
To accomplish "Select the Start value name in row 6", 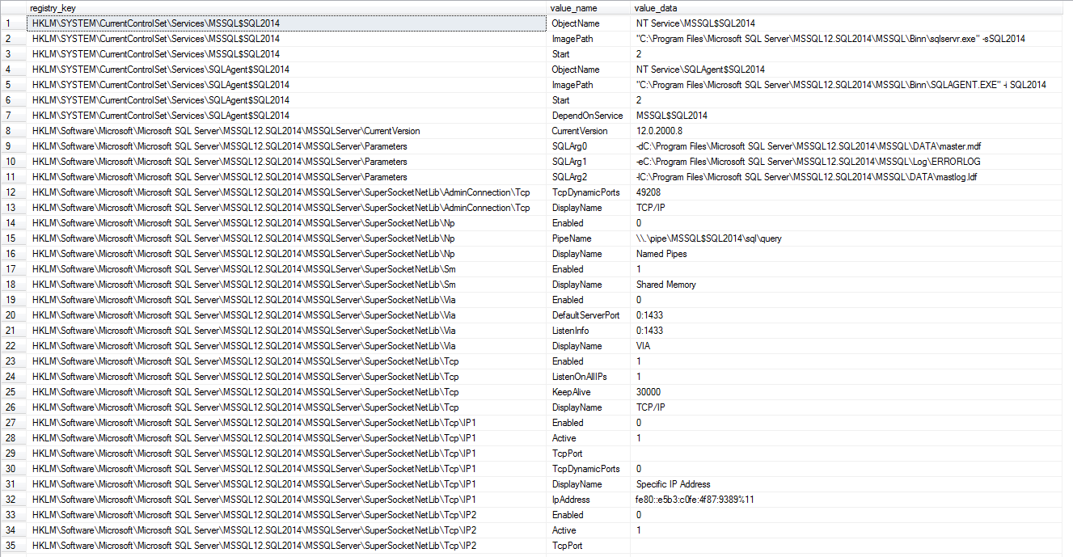I will [589, 100].
